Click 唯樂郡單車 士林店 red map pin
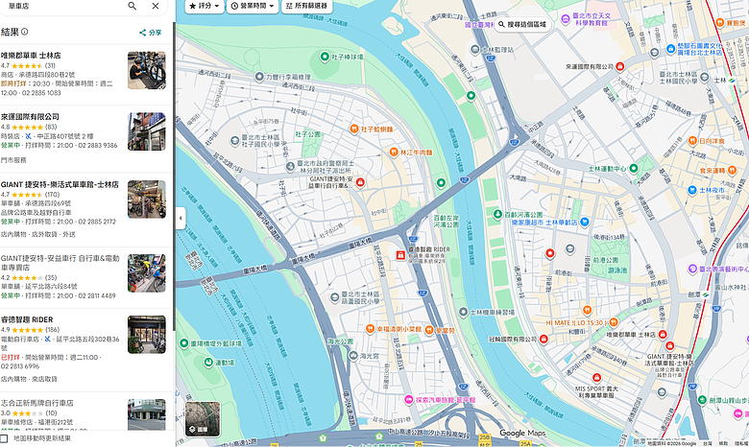749x447 pixels. coord(663,335)
